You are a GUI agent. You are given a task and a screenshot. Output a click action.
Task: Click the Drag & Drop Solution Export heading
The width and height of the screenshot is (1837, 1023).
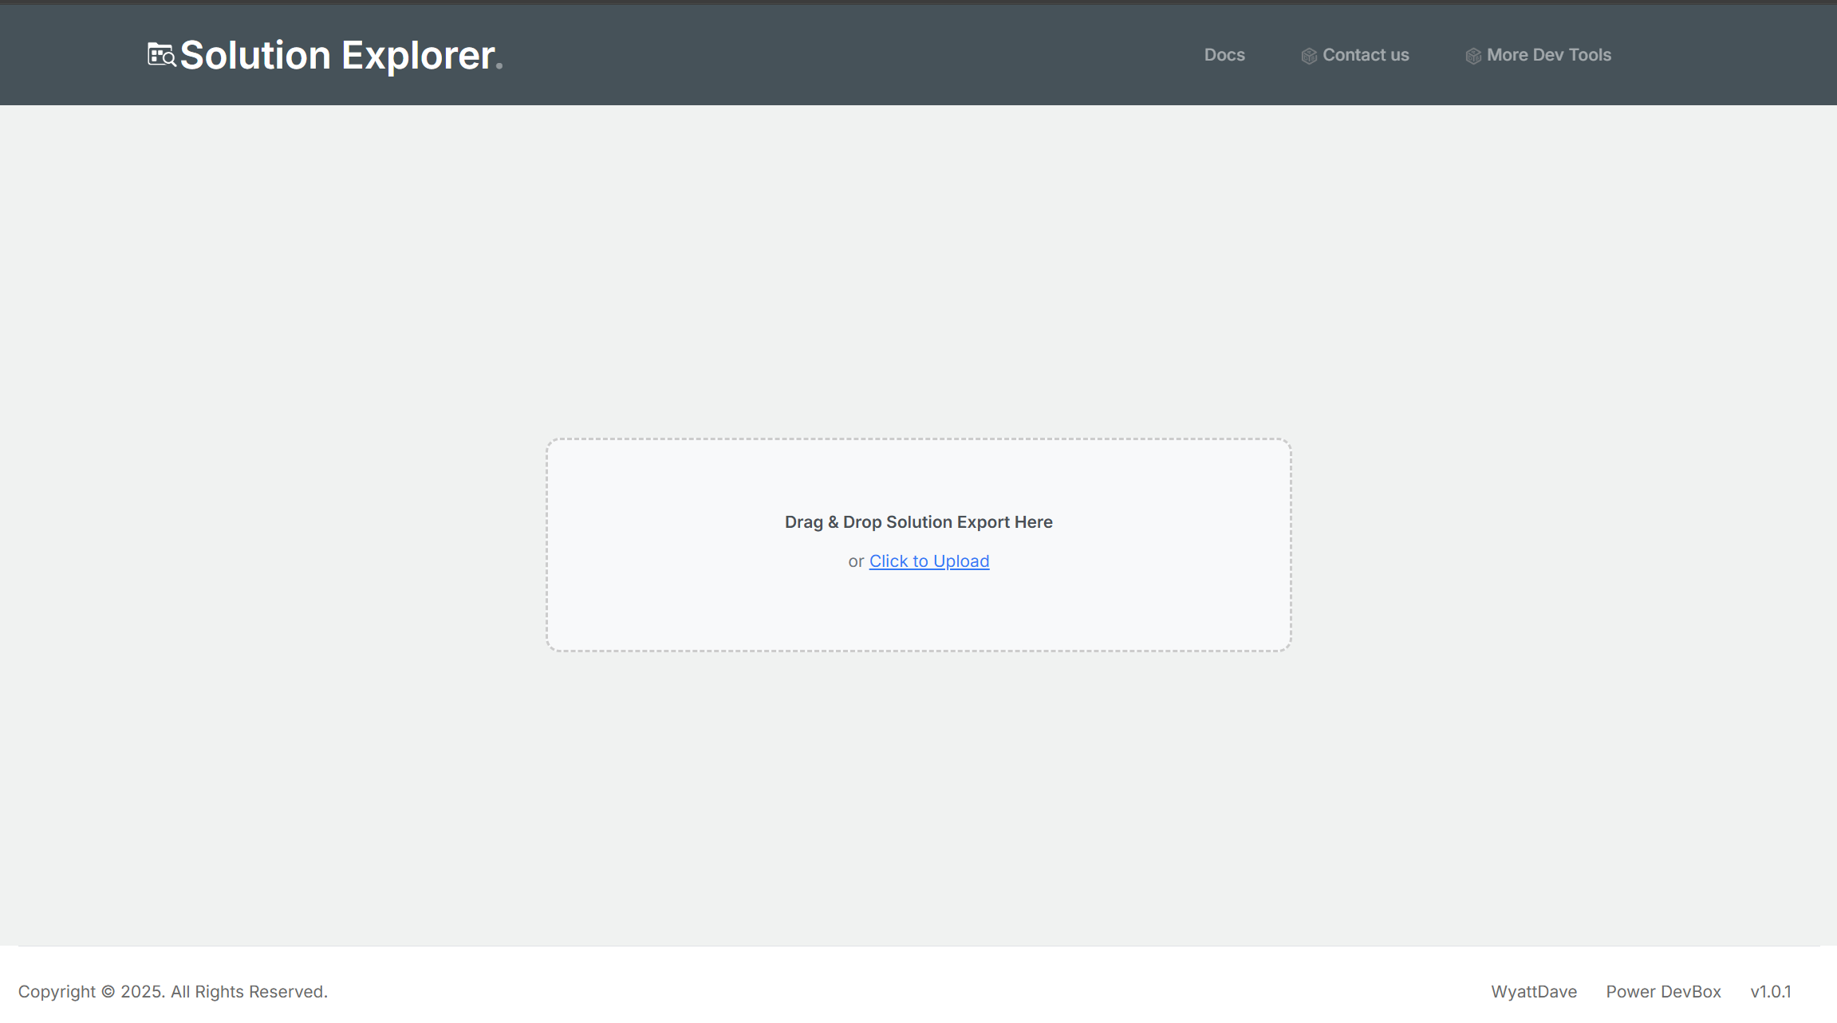tap(918, 522)
